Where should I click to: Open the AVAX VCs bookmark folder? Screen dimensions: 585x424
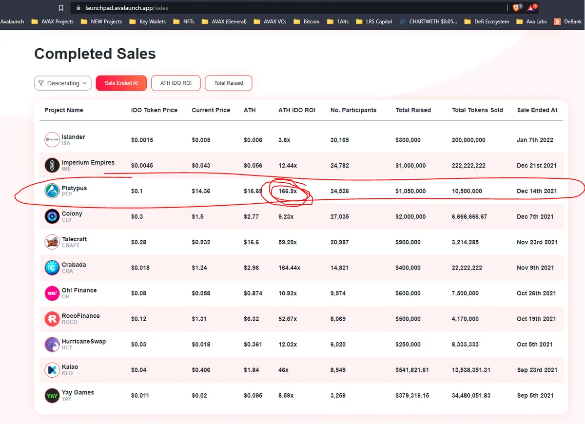pos(270,21)
